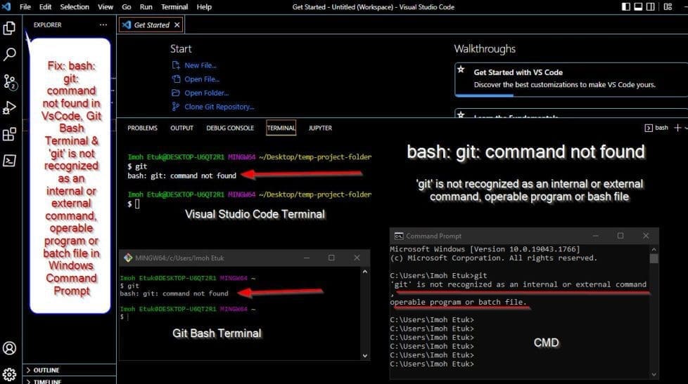Close the Get Started tab
The height and width of the screenshot is (384, 688).
[177, 25]
